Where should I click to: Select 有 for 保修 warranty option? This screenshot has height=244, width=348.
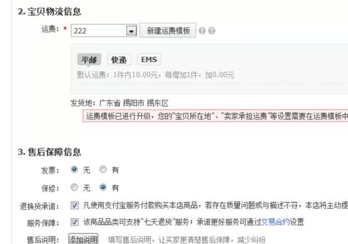coord(103,187)
